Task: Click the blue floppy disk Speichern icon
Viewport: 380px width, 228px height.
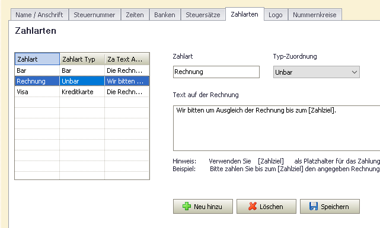Action: coord(314,206)
